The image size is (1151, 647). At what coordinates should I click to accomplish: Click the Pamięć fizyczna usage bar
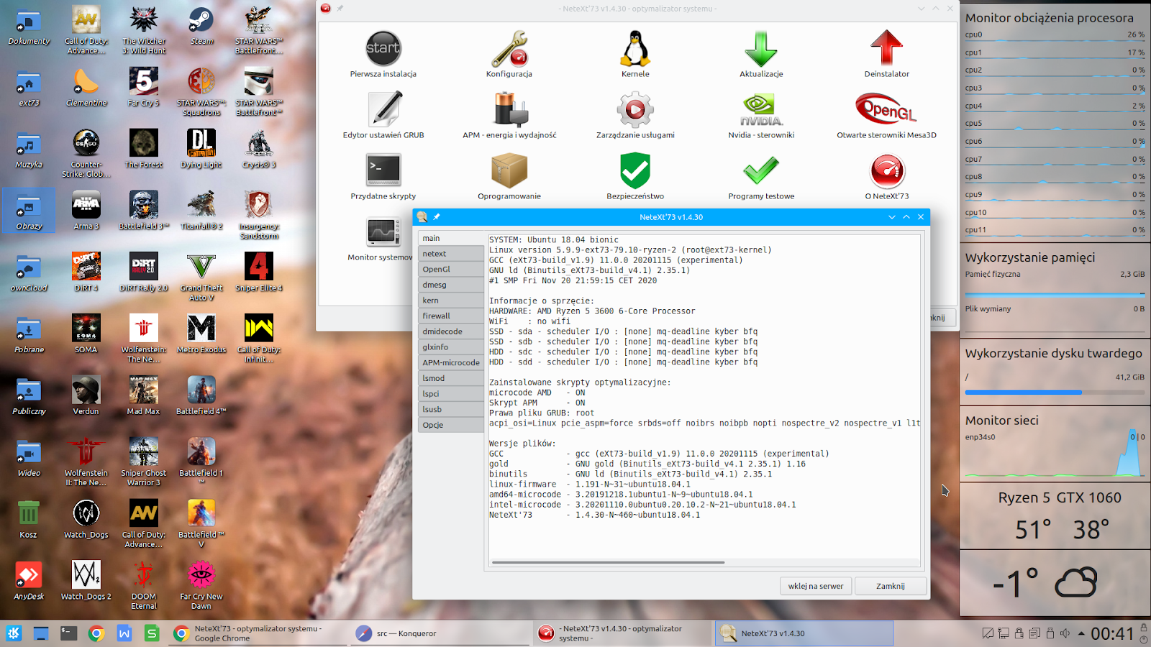[x=1055, y=295]
